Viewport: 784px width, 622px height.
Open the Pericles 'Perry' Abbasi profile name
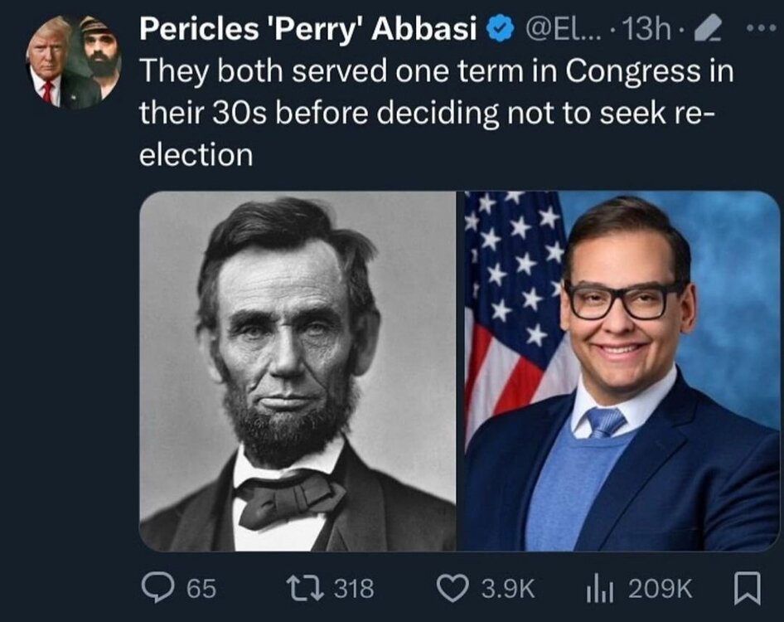pyautogui.click(x=309, y=30)
